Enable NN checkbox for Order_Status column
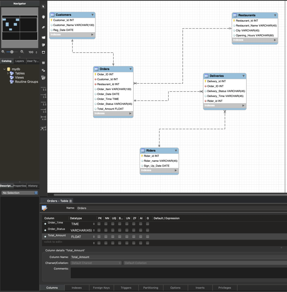The height and width of the screenshot is (292, 287). pos(106,230)
